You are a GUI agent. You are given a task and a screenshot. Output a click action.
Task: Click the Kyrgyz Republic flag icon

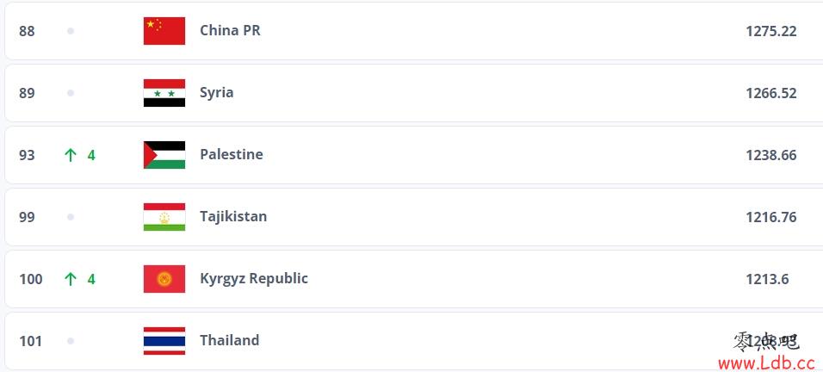pos(164,279)
